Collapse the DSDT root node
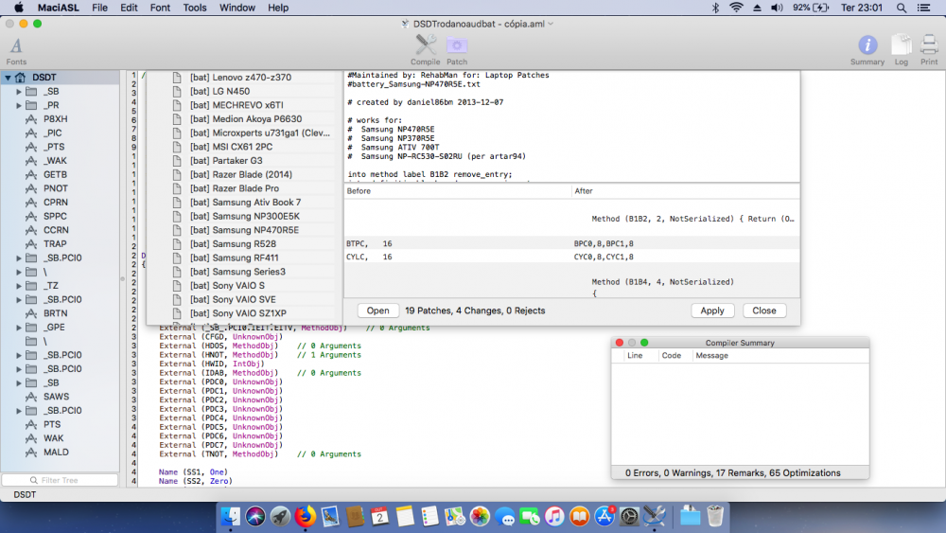This screenshot has width=946, height=533. pyautogui.click(x=8, y=78)
